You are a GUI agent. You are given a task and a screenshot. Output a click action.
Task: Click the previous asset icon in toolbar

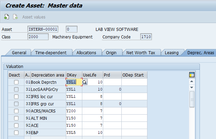pos(7,17)
